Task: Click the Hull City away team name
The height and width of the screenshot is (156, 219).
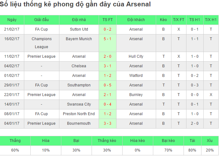Action: 136,56
